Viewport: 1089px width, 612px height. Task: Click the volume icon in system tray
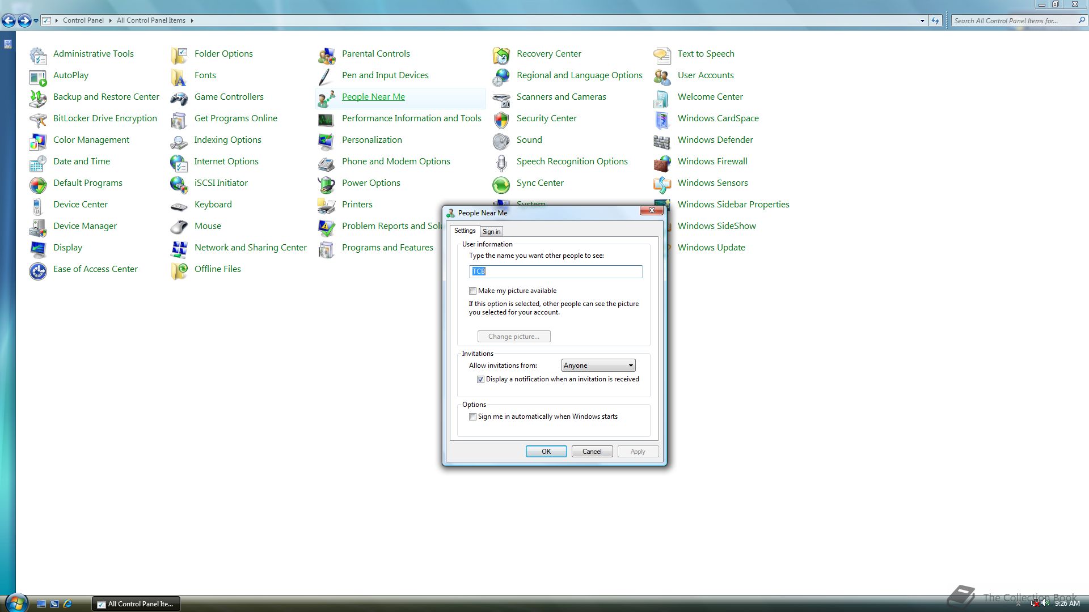coord(1045,603)
